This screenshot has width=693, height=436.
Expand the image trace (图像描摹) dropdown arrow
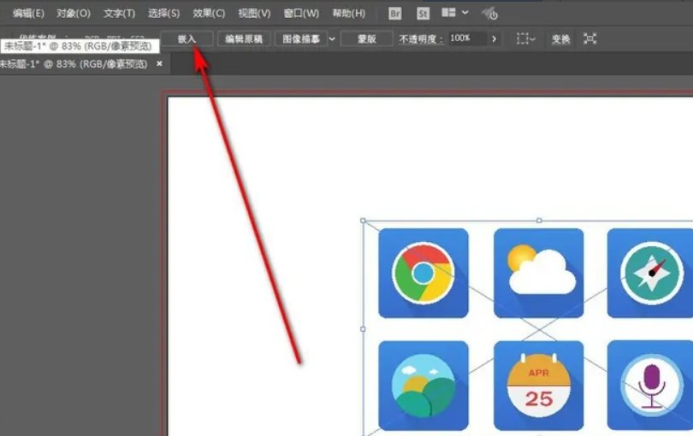[x=332, y=39]
